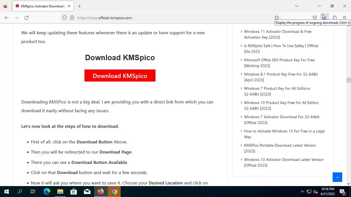Screen dimensions: 351x197
Task: Click the muted volume tray icon
Action: pos(316,192)
